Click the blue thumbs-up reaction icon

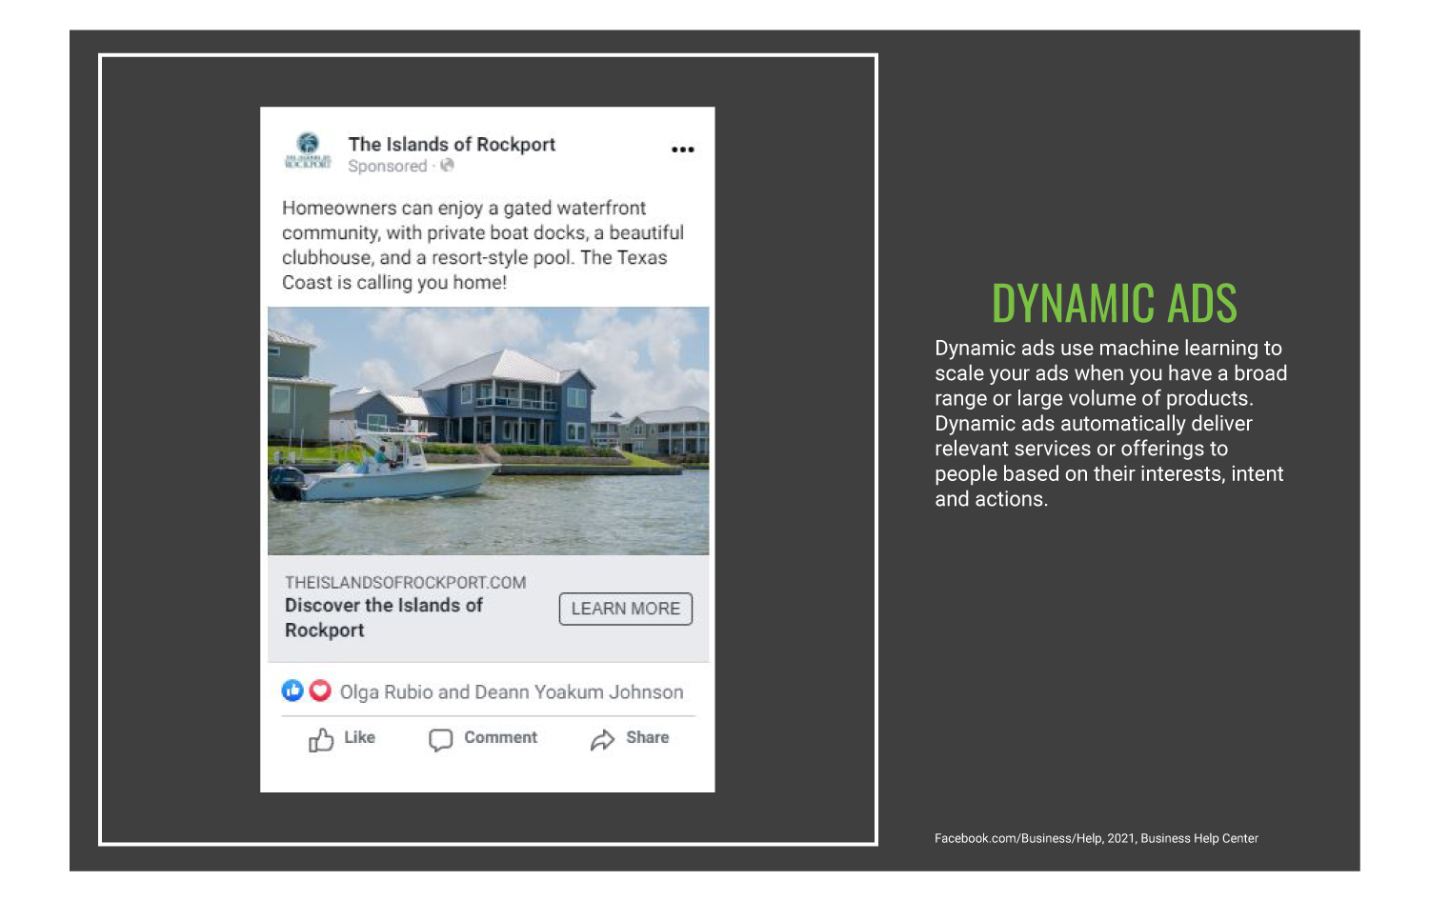tap(292, 691)
